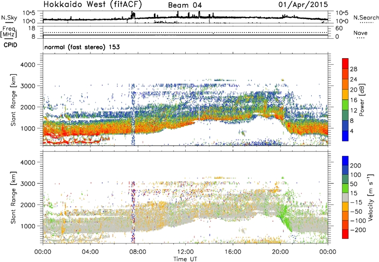Click the '18' frequency axis tick
The image size is (379, 262).
(32, 28)
